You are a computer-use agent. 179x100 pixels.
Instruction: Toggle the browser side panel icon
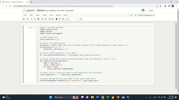169,6
